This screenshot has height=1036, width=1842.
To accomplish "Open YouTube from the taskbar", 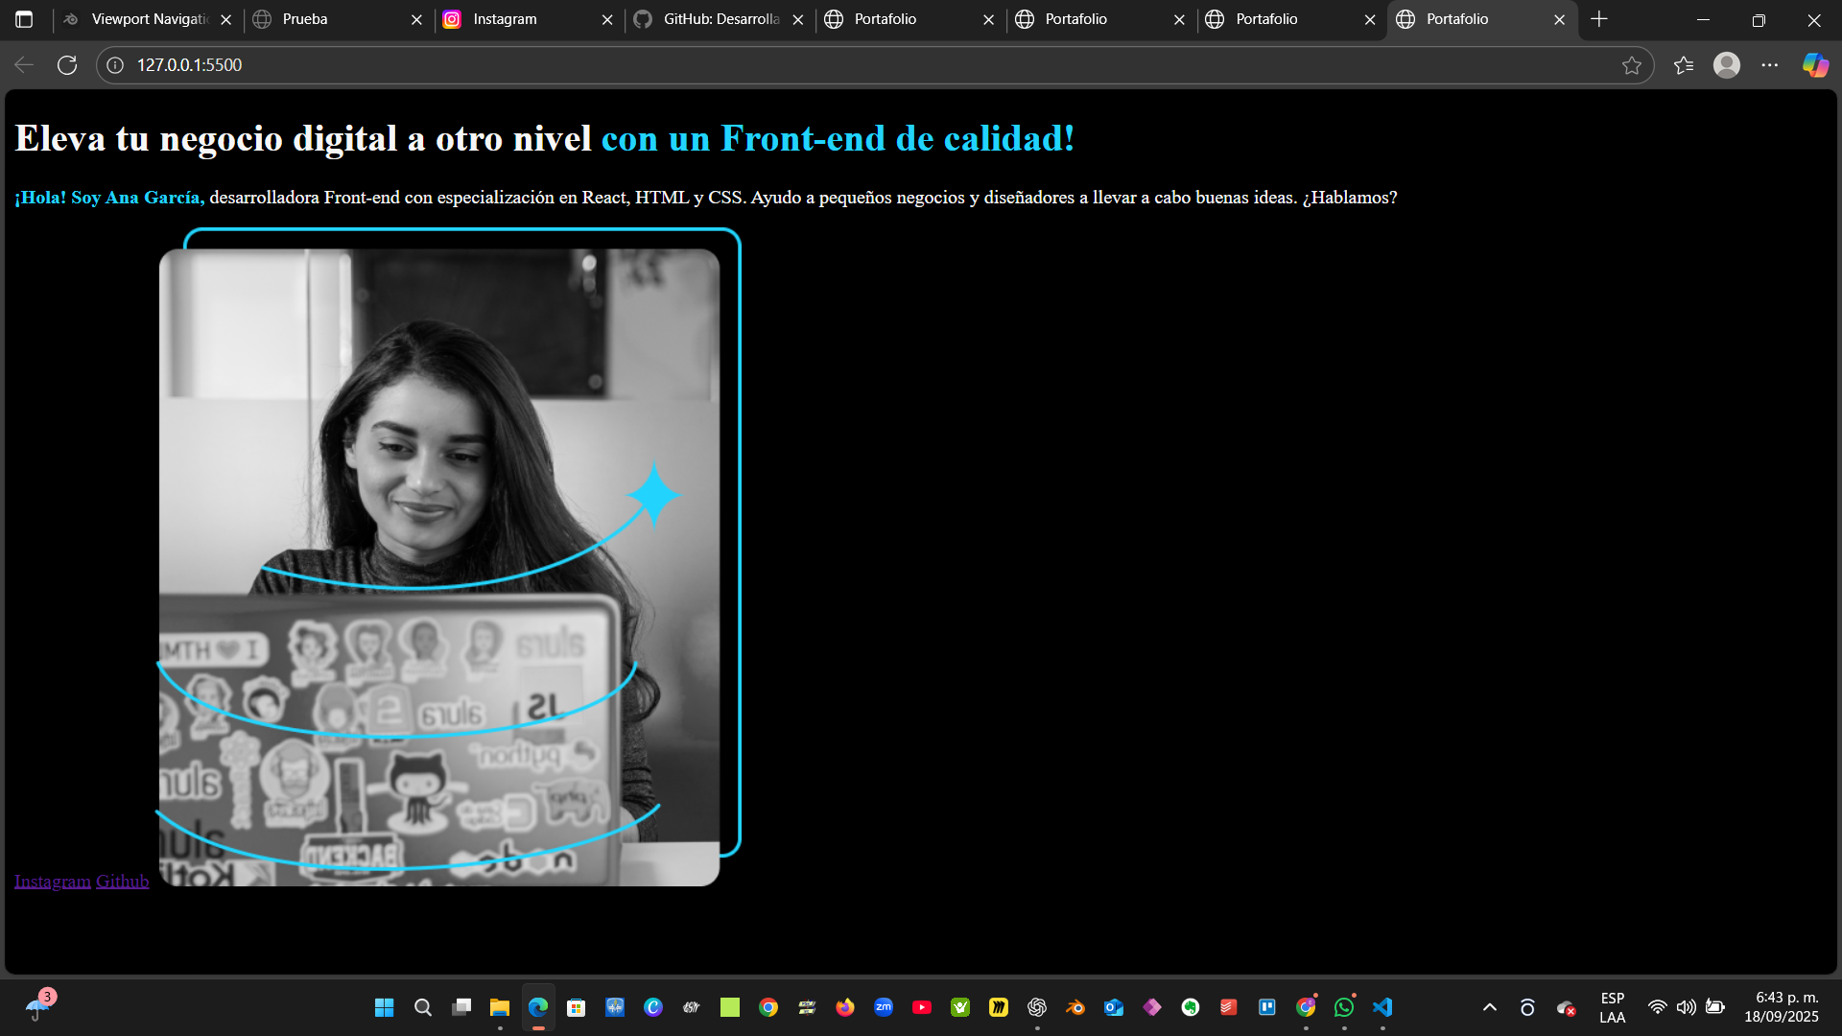I will tap(922, 1007).
